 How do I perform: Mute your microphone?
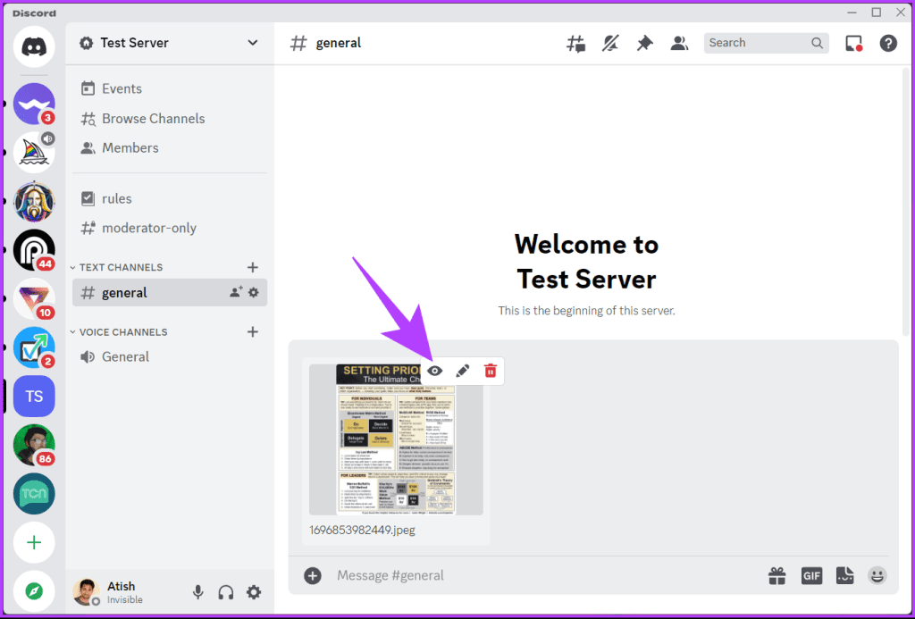point(197,591)
